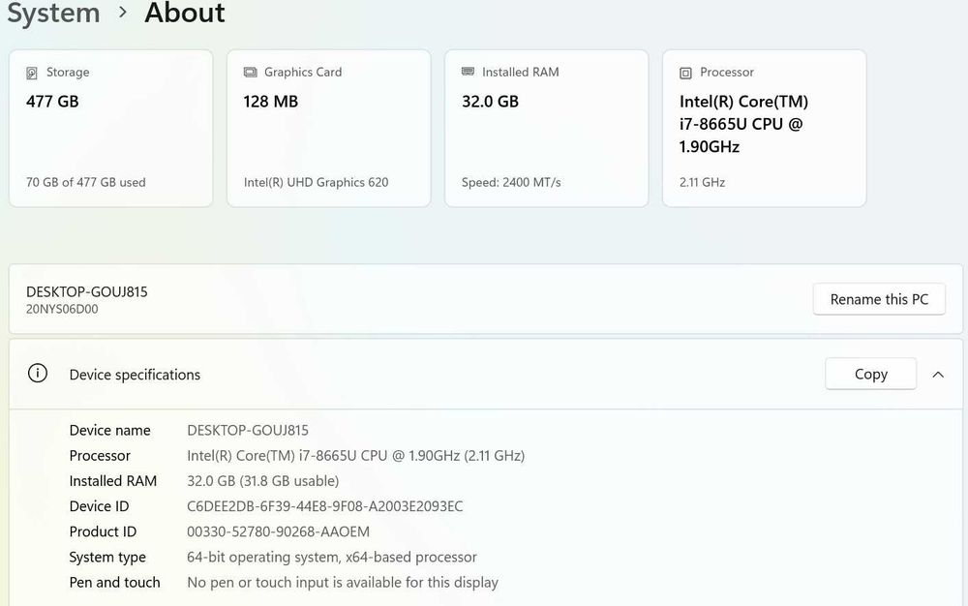
Task: Click the Installed RAM chip icon
Action: [x=468, y=72]
